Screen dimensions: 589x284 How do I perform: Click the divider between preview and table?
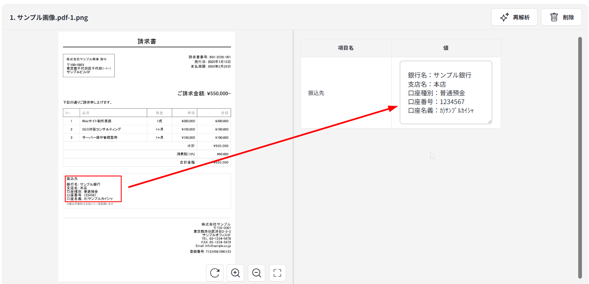point(293,157)
